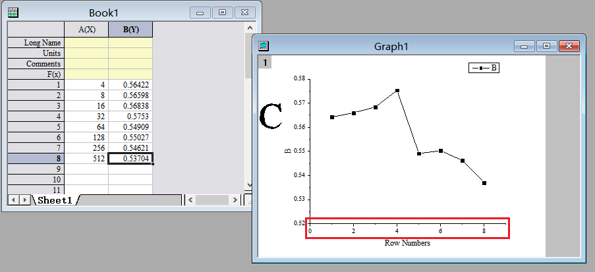This screenshot has width=595, height=272.
Task: Close the Graph1 window
Action: pos(569,46)
